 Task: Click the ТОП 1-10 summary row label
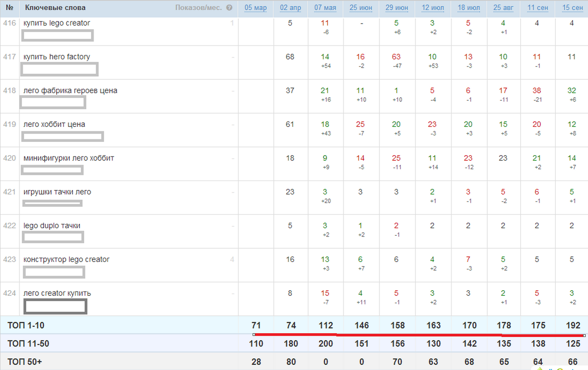(26, 325)
